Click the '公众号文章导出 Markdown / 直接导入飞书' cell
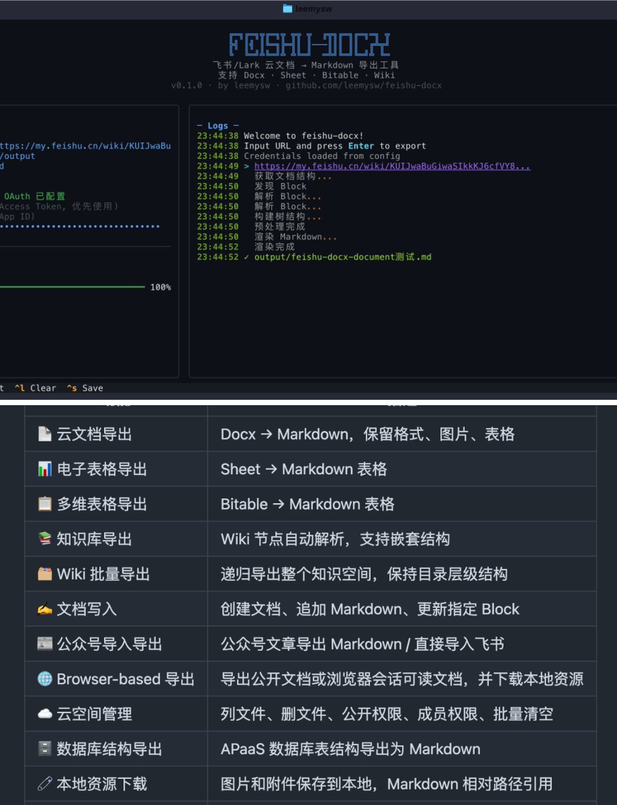Viewport: 617px width, 805px height. 401,644
